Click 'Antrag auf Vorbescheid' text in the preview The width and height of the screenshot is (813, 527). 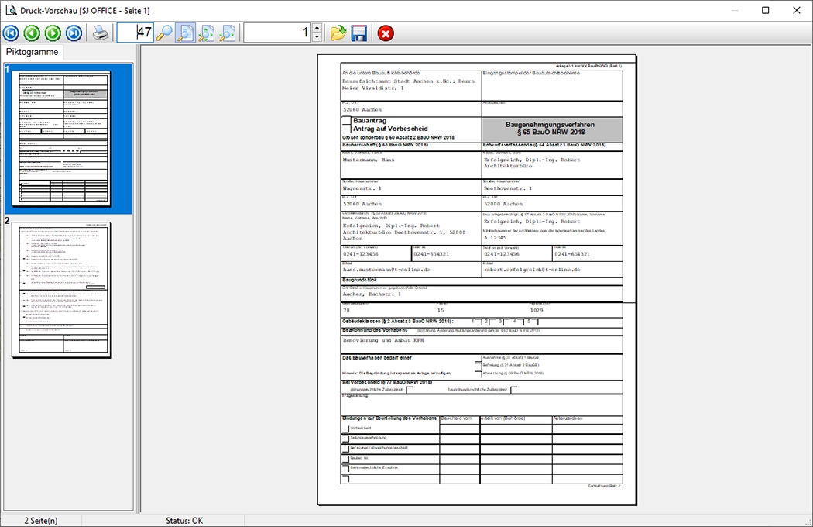click(390, 128)
